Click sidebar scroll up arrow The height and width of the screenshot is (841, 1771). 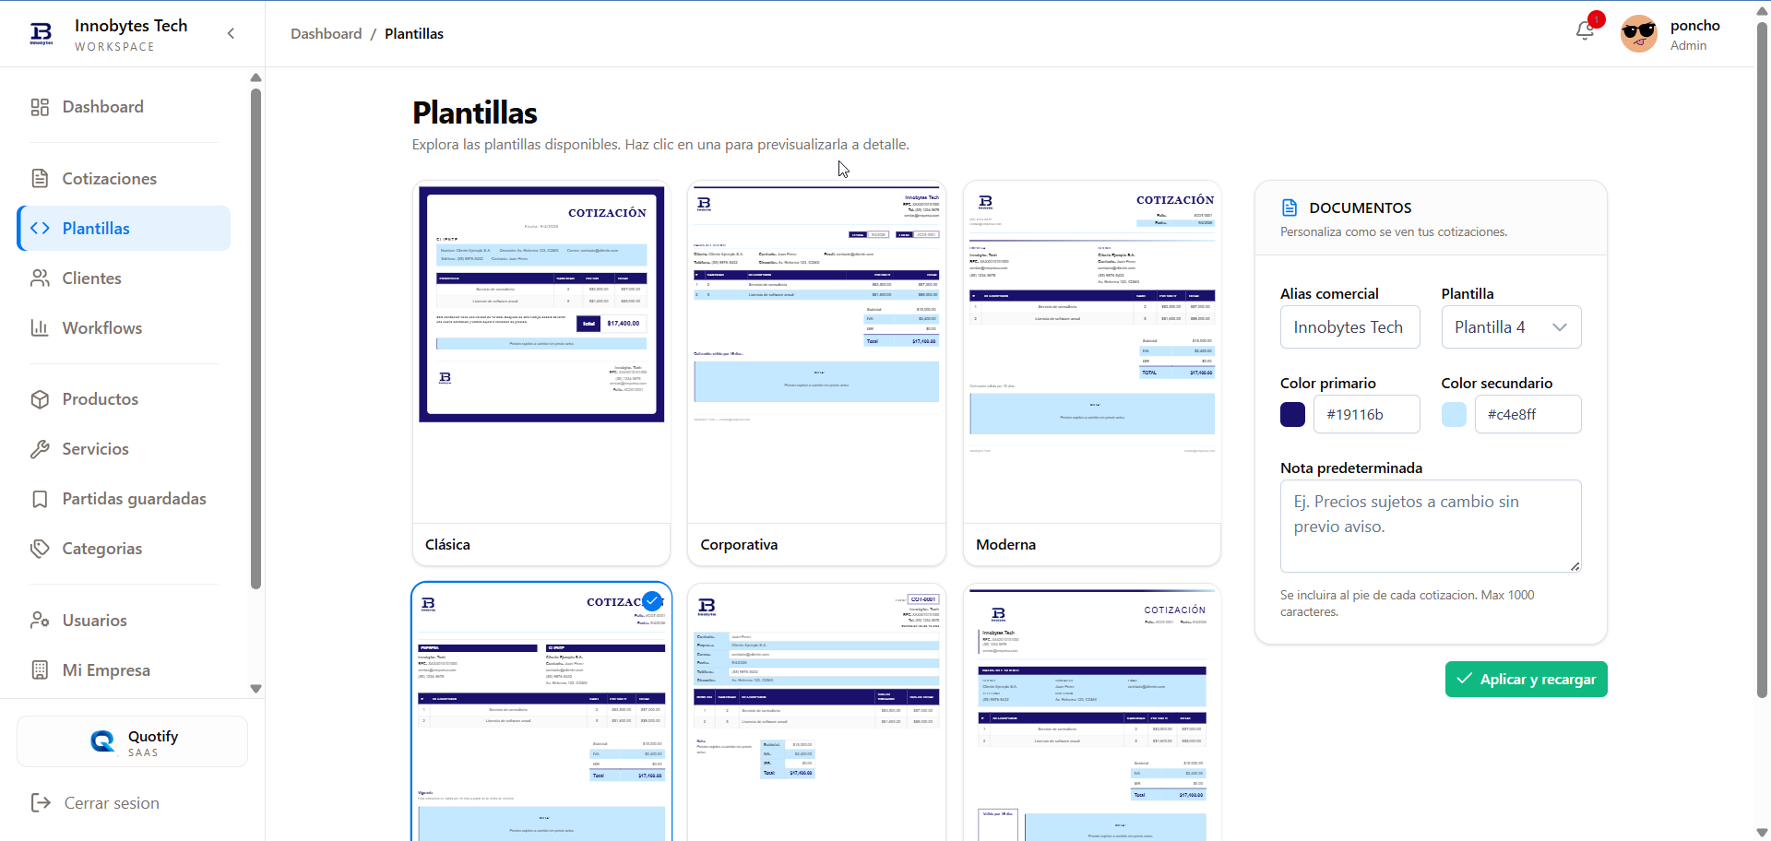[x=256, y=77]
